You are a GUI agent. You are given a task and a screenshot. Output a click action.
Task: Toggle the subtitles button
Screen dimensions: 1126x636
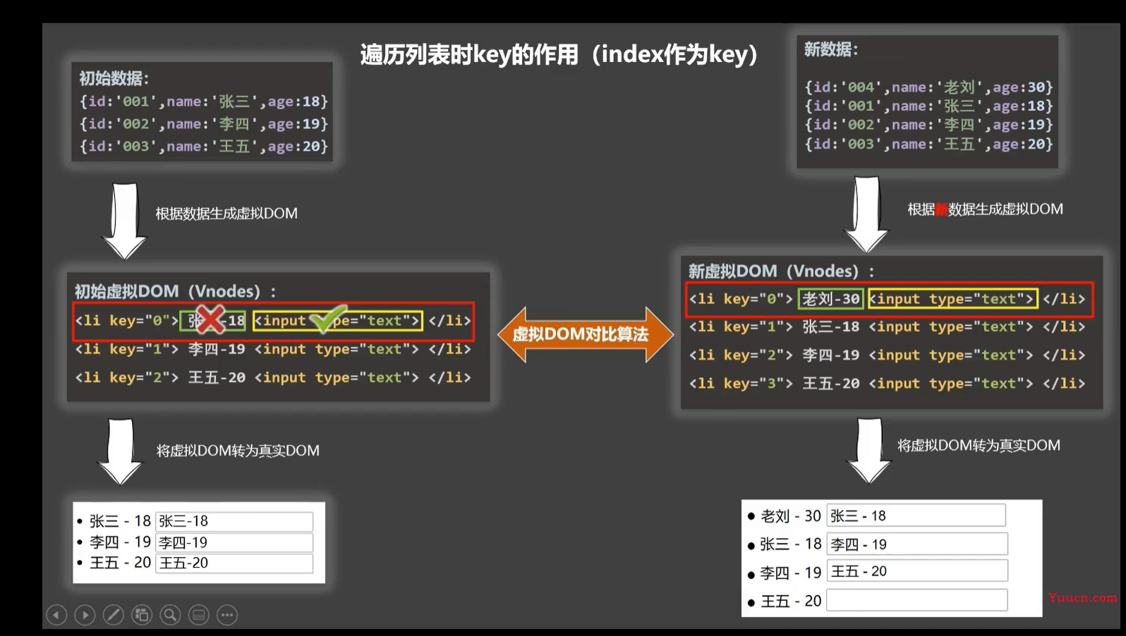(199, 615)
